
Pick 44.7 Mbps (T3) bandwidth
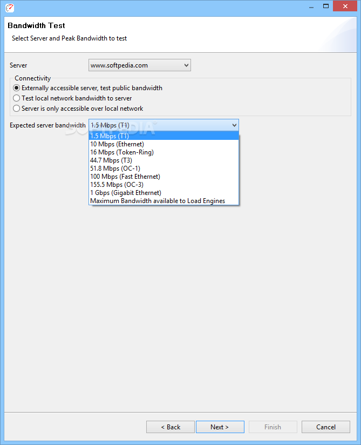point(164,160)
